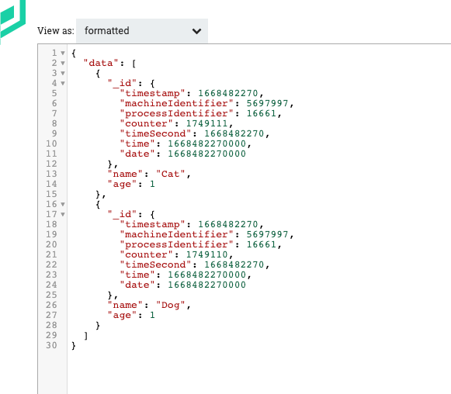This screenshot has height=394, width=451.
Task: Click the second "processIdentifier" key
Action: pyautogui.click(x=176, y=244)
